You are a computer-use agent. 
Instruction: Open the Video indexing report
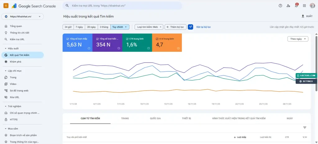pyautogui.click(x=22, y=84)
